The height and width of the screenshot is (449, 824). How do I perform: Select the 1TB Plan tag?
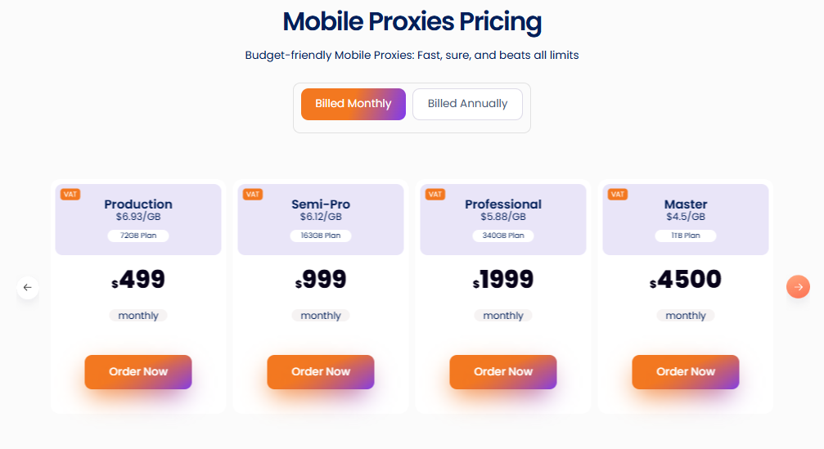[x=686, y=236]
